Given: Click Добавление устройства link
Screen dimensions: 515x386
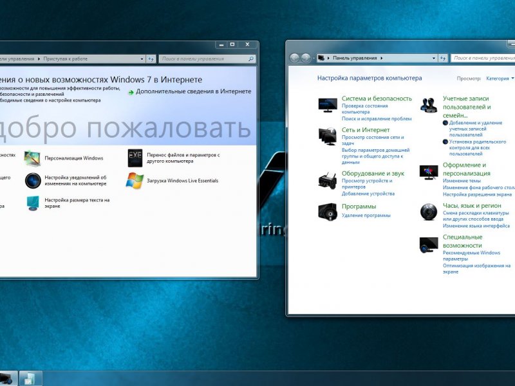Looking at the screenshot, I should click(x=368, y=194).
